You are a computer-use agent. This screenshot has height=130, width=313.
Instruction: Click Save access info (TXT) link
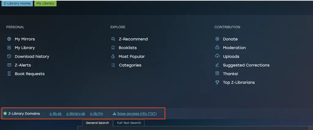coord(137,114)
